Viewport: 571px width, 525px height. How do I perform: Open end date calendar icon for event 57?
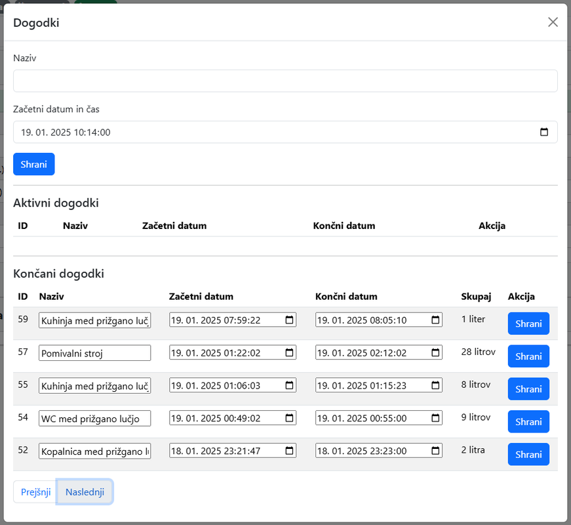435,352
